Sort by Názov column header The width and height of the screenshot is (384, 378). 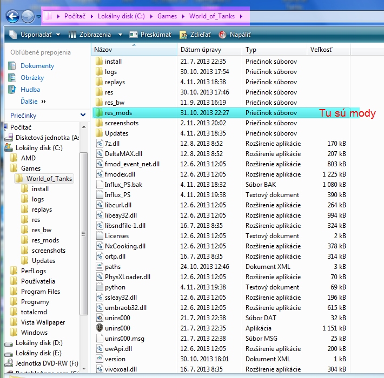point(135,50)
